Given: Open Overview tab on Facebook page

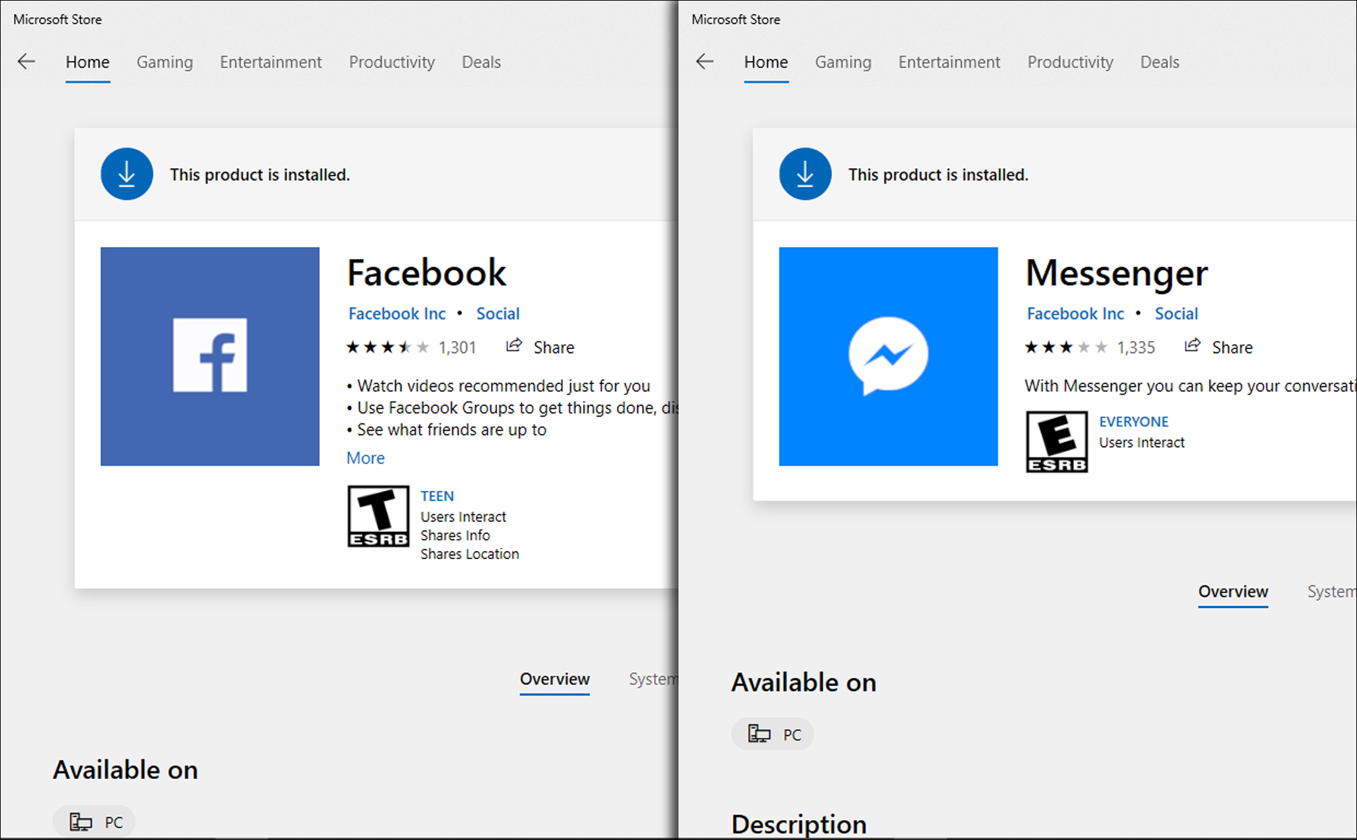Looking at the screenshot, I should click(555, 679).
